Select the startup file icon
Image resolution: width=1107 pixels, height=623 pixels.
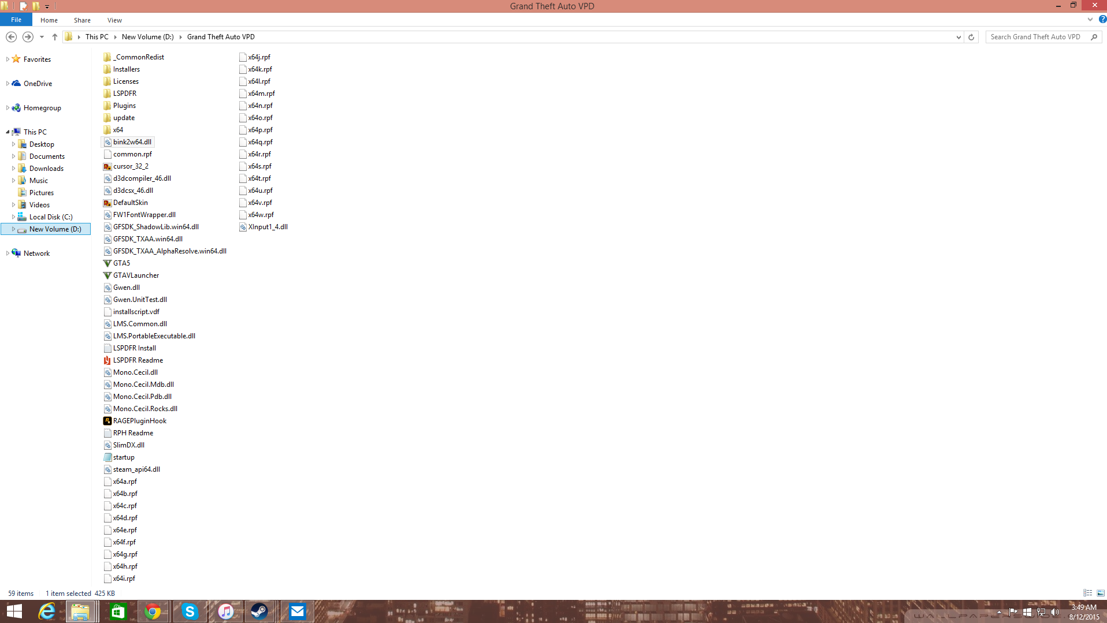click(x=107, y=457)
